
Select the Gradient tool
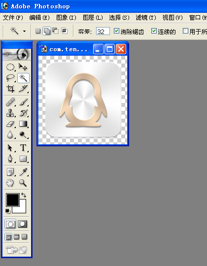pyautogui.click(x=23, y=124)
